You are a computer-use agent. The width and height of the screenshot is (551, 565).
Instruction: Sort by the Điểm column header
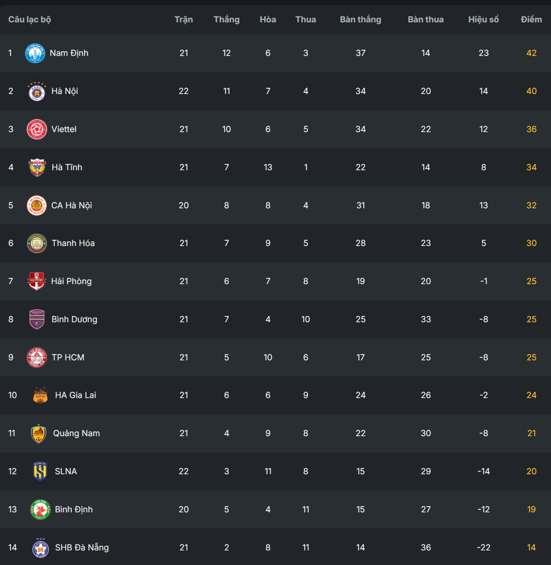(x=531, y=19)
